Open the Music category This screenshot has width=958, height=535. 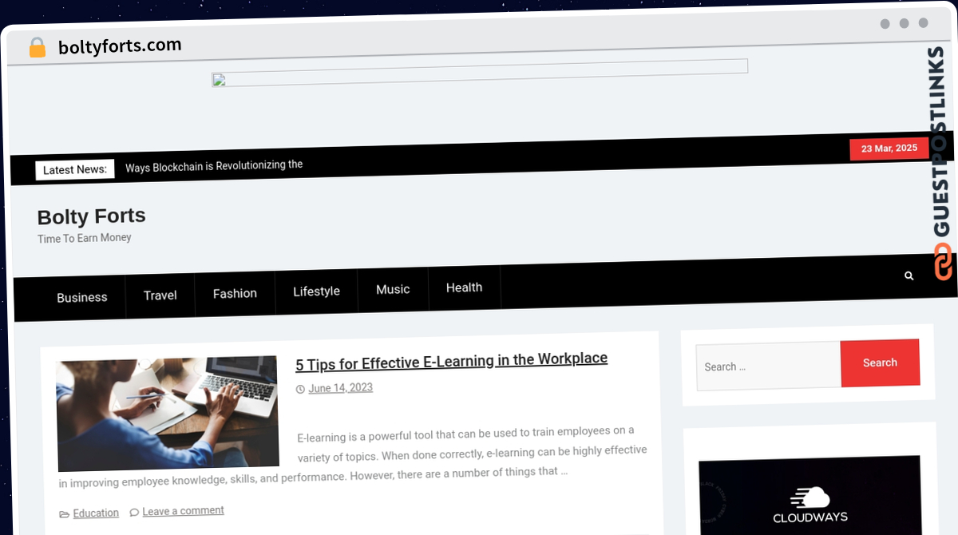(393, 289)
